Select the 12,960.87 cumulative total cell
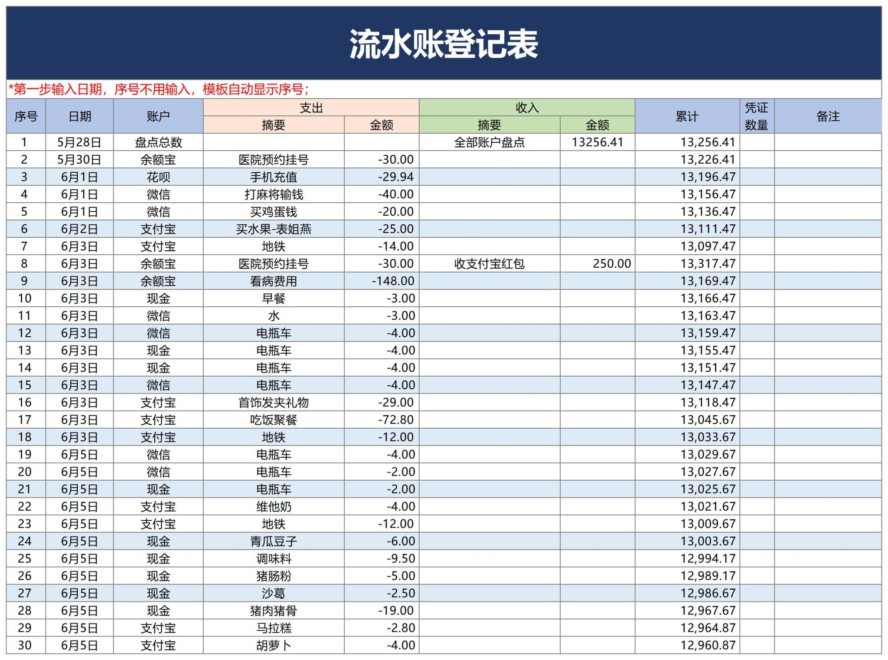Screen dimensions: 888x660 [687, 645]
